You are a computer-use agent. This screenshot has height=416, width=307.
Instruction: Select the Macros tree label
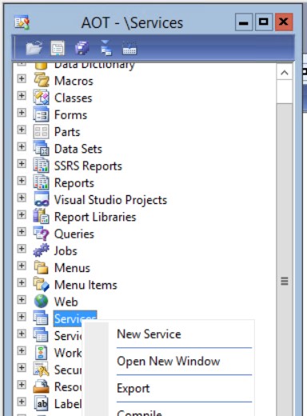pos(74,81)
